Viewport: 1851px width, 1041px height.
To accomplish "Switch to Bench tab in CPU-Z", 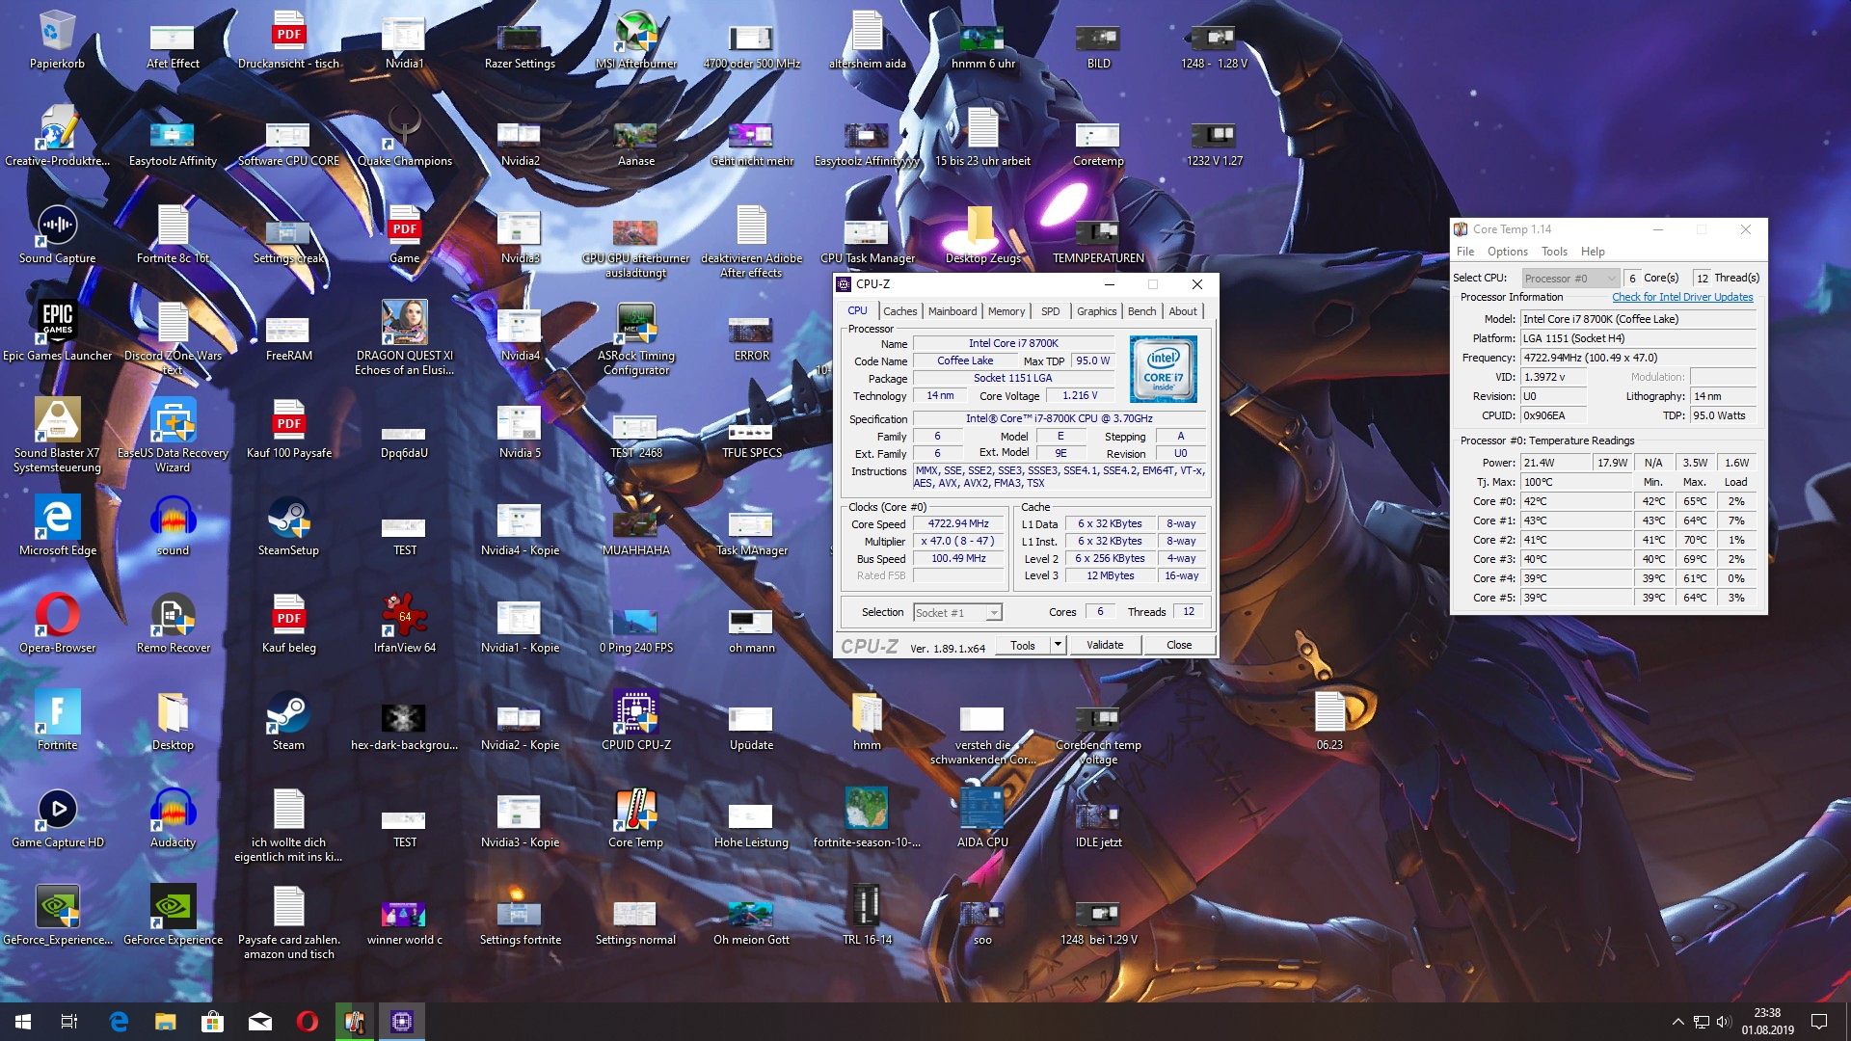I will (x=1141, y=311).
